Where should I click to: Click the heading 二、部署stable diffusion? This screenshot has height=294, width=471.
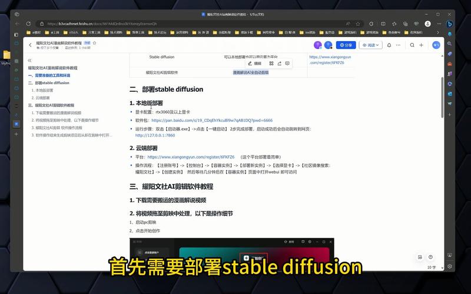167,89
